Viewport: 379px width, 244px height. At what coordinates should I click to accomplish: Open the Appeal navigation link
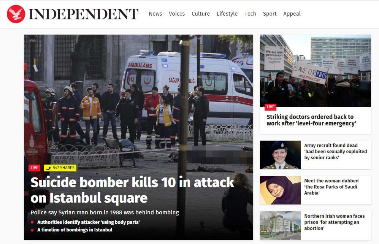tap(292, 14)
